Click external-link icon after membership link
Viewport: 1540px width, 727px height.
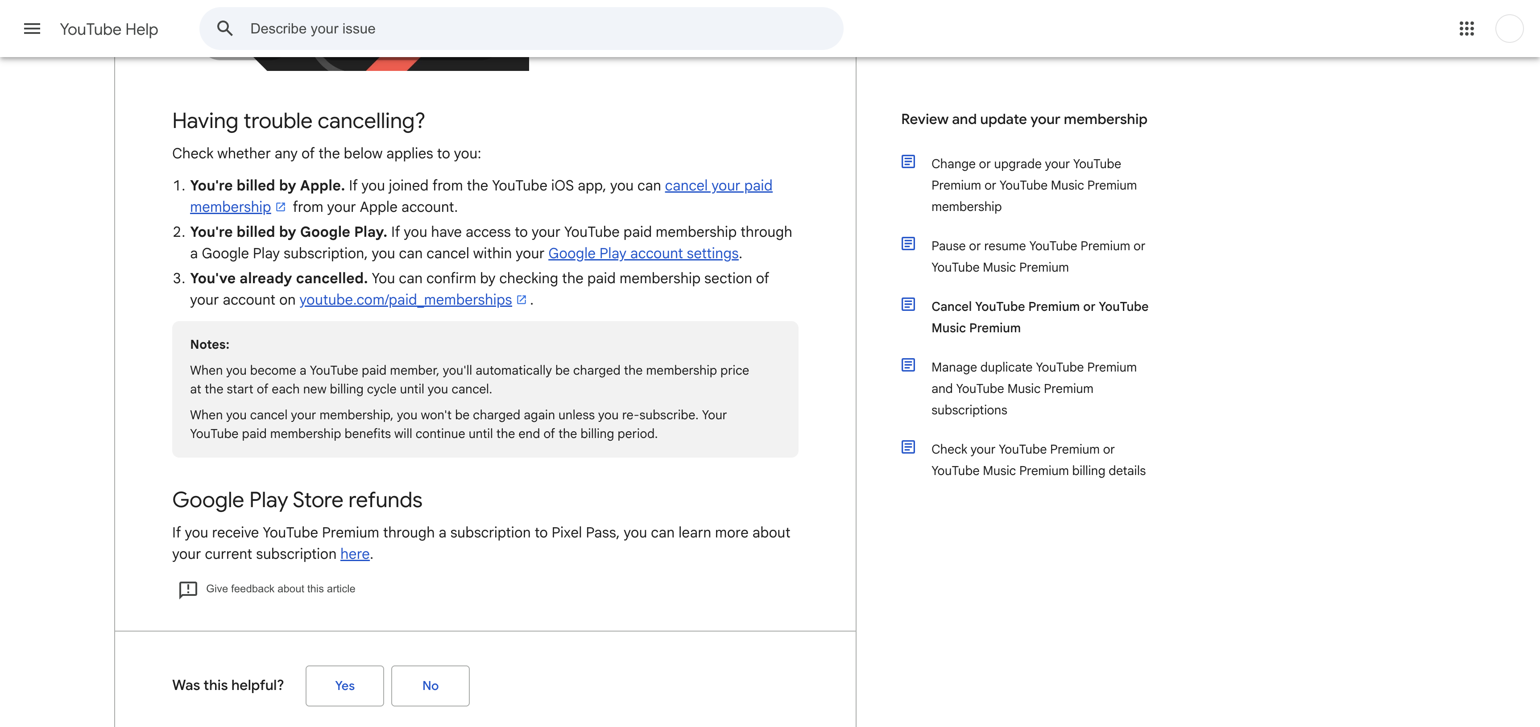[x=281, y=207]
